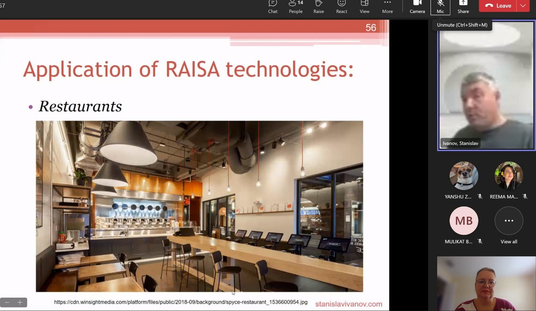Open the More actions menu

(387, 7)
